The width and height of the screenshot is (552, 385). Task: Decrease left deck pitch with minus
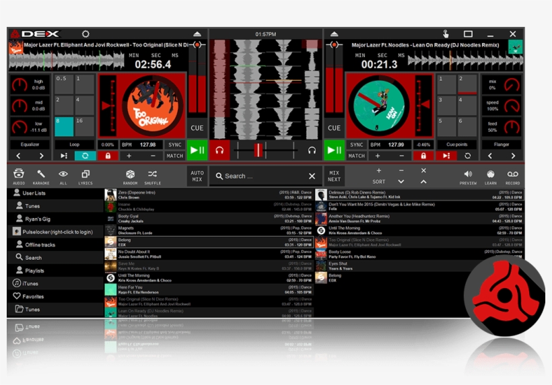pos(153,155)
